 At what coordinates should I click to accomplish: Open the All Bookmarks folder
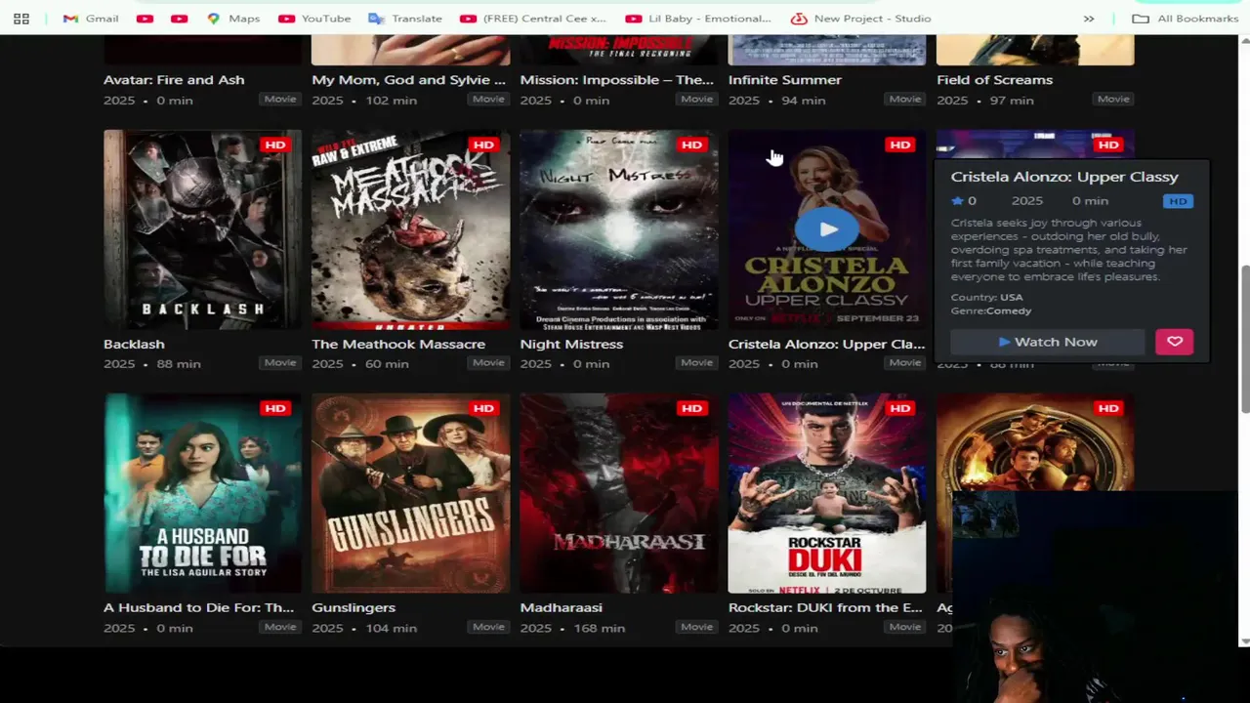(1186, 19)
